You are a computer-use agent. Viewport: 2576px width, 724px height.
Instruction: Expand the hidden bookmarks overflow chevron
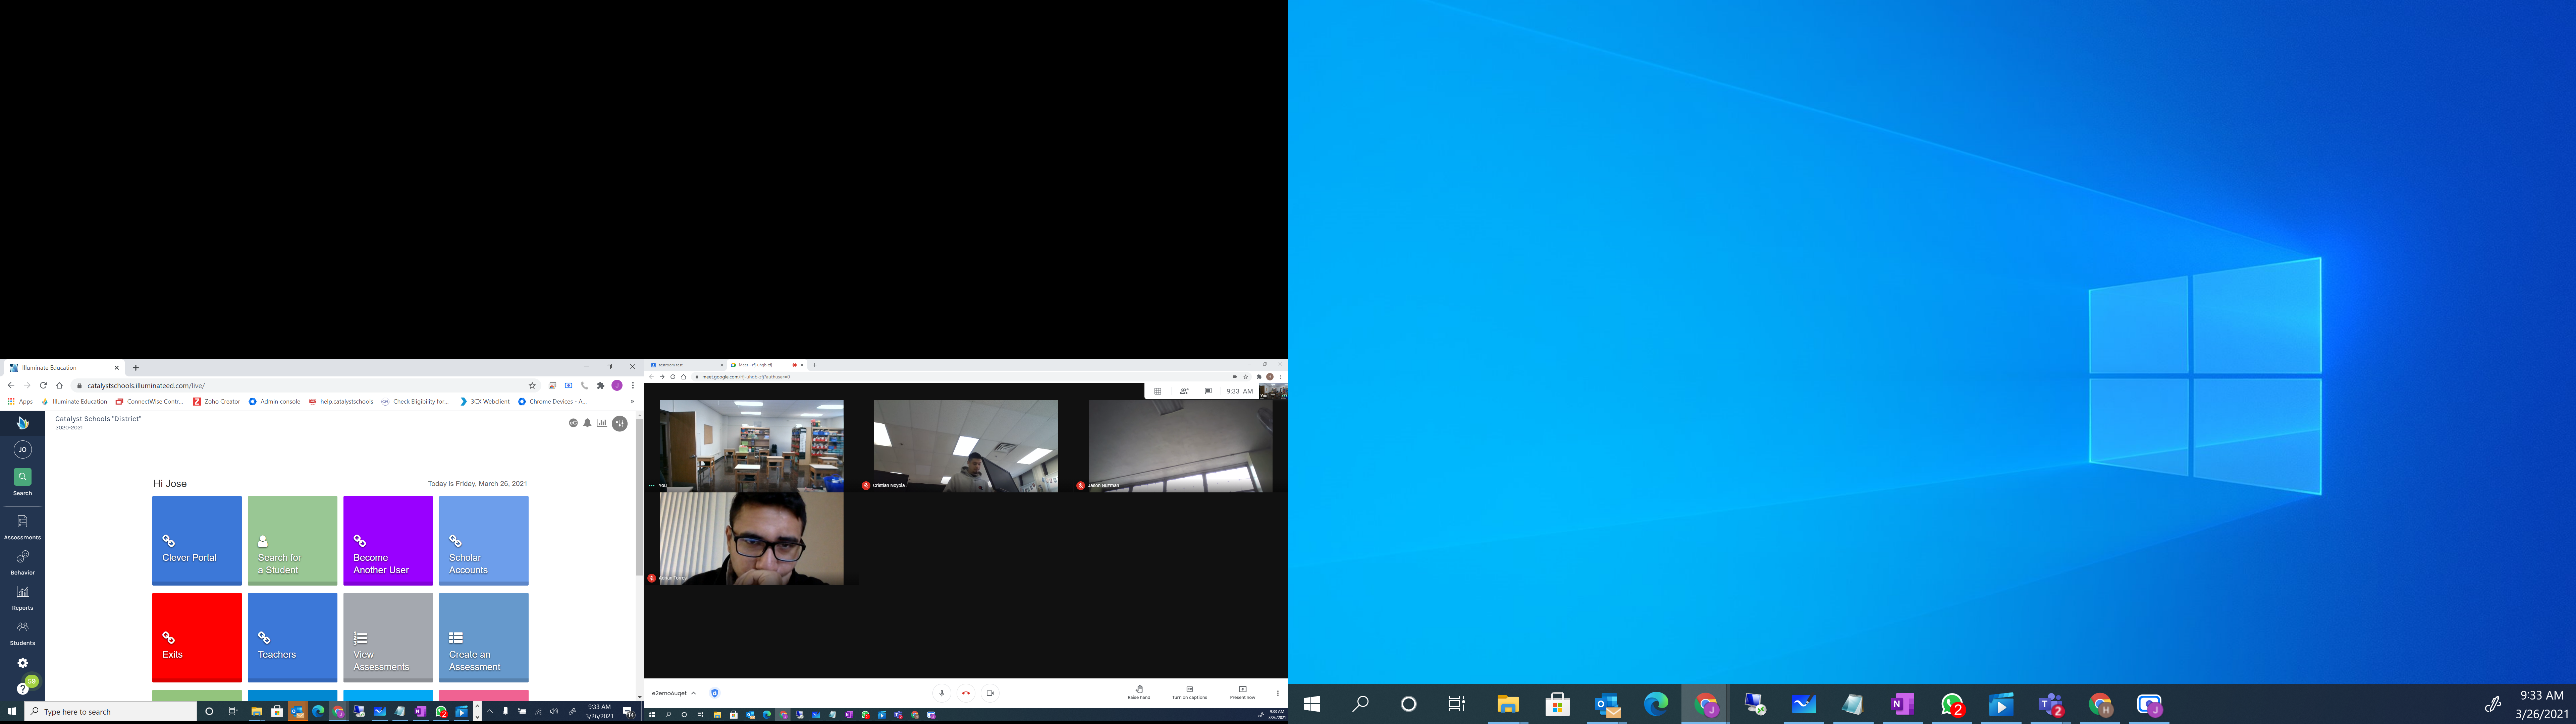pyautogui.click(x=632, y=401)
